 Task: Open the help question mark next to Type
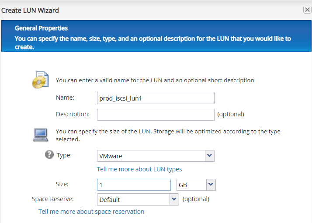[49, 155]
